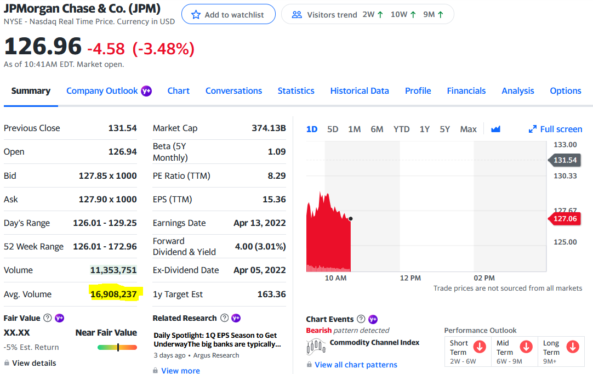593x374 pixels.
Task: Go to the Conversations tab
Action: pos(233,91)
